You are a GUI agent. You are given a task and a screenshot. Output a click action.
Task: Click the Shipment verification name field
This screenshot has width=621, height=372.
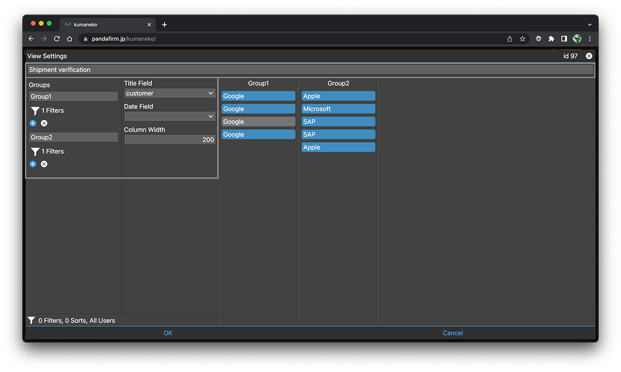[310, 70]
